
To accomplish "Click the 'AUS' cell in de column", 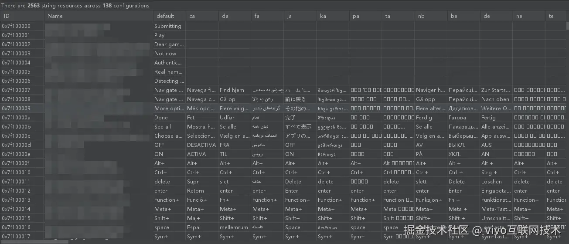I will (497, 145).
